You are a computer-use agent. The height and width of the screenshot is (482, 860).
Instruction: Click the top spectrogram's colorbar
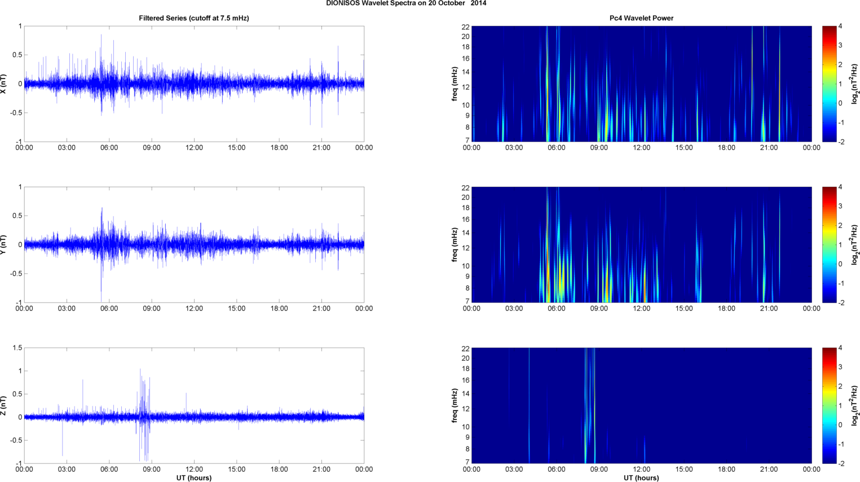[830, 84]
